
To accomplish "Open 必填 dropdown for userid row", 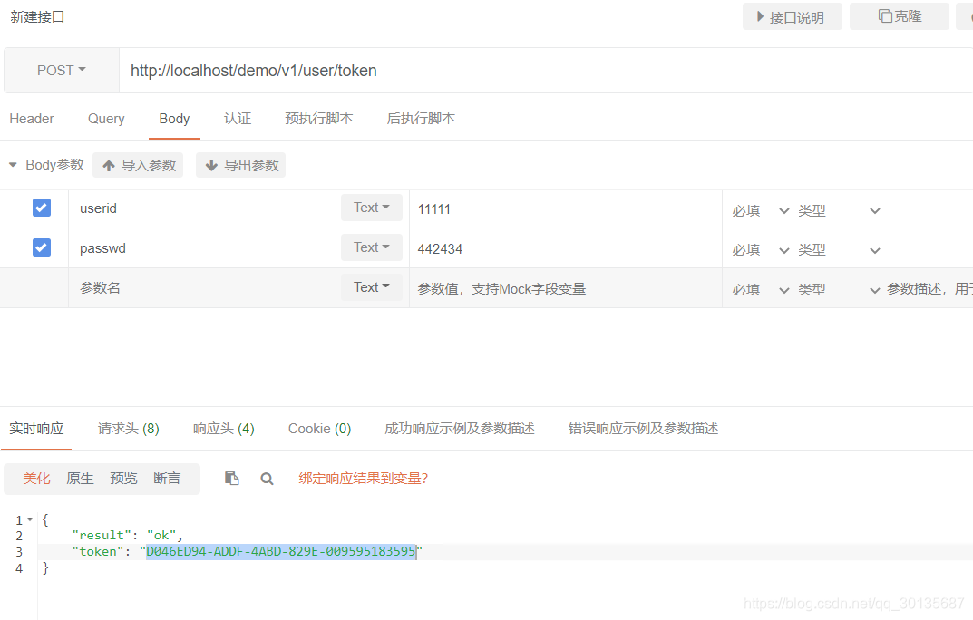I will click(x=760, y=211).
